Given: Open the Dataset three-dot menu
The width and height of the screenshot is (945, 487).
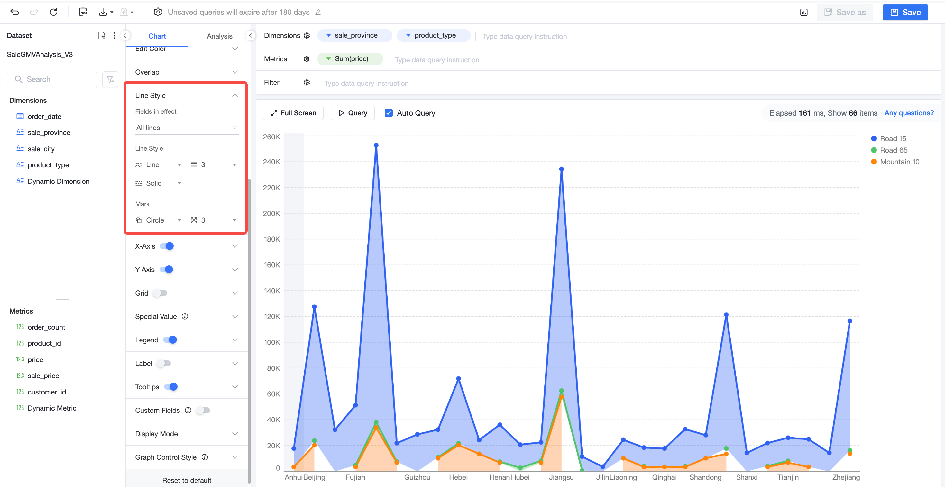Looking at the screenshot, I should [115, 36].
